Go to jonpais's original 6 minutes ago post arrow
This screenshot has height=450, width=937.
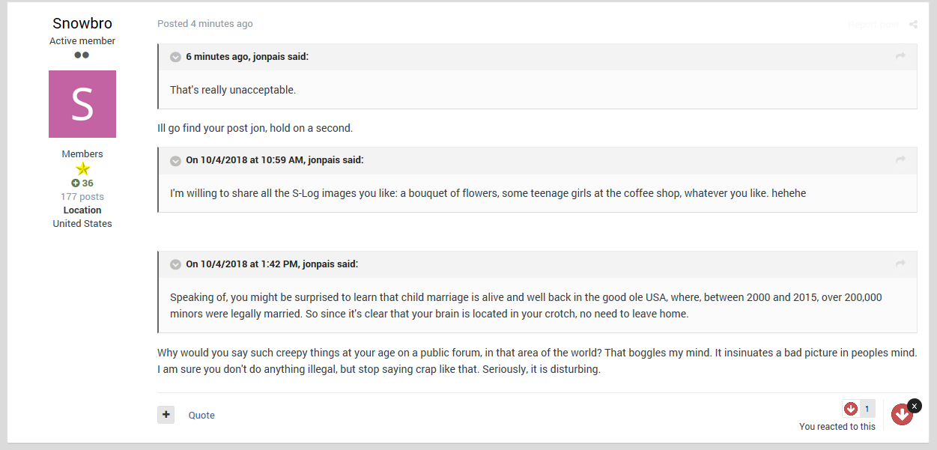(900, 56)
